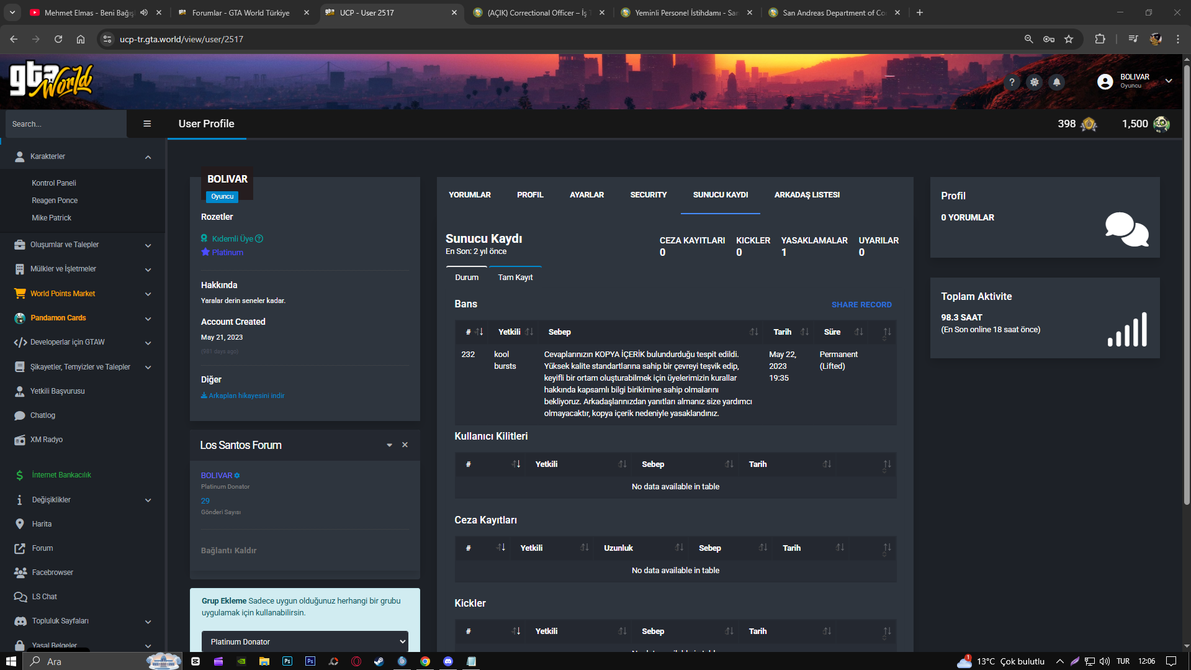
Task: Reload the page in the browser
Action: [x=58, y=39]
